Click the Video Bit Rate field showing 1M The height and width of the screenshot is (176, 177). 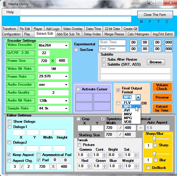pyautogui.click(x=53, y=69)
